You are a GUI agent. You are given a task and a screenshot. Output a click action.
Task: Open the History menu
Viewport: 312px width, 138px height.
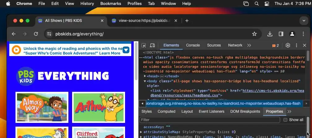[87, 4]
